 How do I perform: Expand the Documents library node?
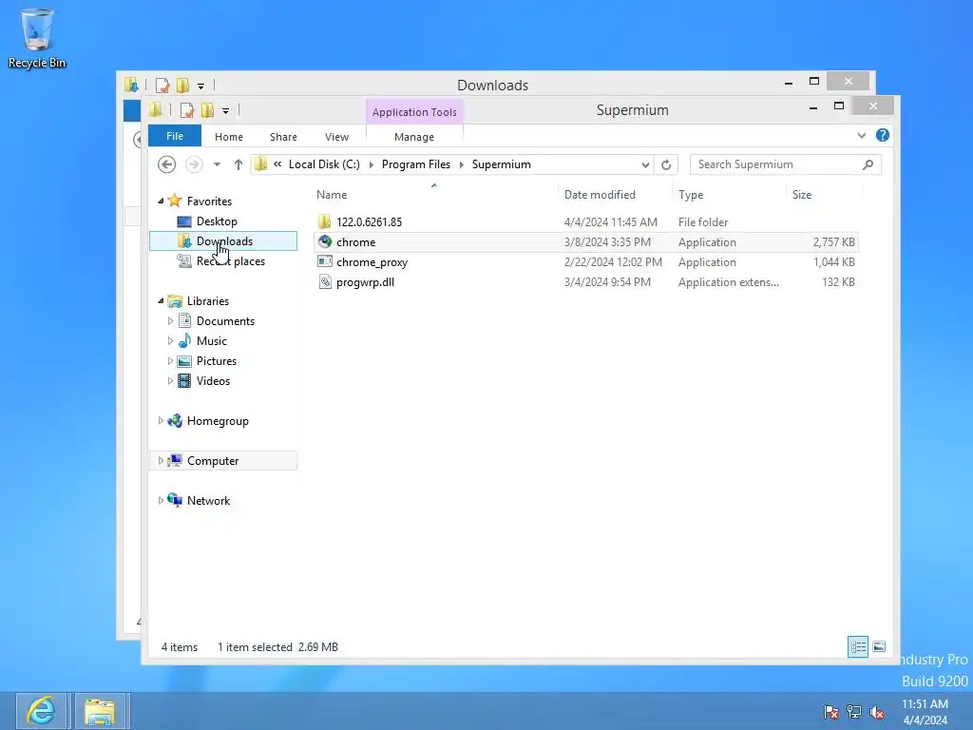[x=170, y=321]
